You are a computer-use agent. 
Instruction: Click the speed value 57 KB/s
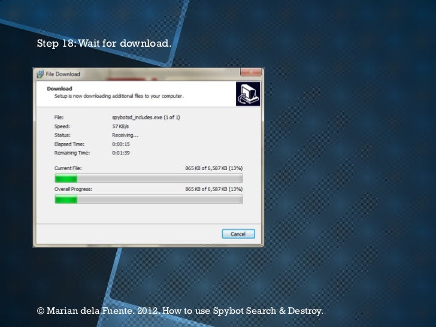point(120,126)
